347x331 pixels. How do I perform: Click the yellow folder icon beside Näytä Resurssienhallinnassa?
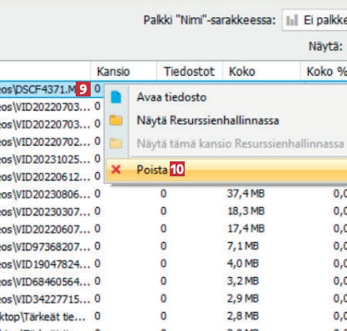(116, 121)
